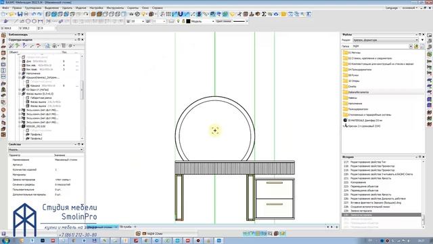Open the Инструменты menu

tap(115, 7)
